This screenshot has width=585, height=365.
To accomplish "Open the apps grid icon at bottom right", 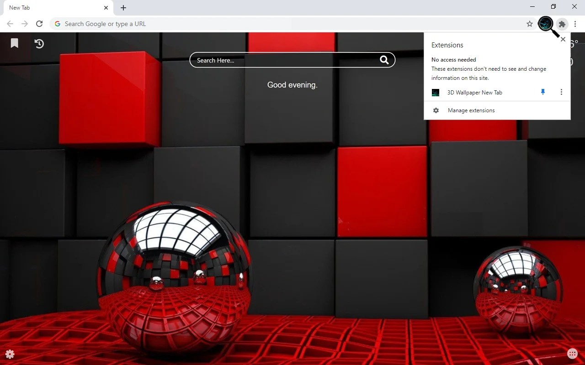I will (572, 354).
